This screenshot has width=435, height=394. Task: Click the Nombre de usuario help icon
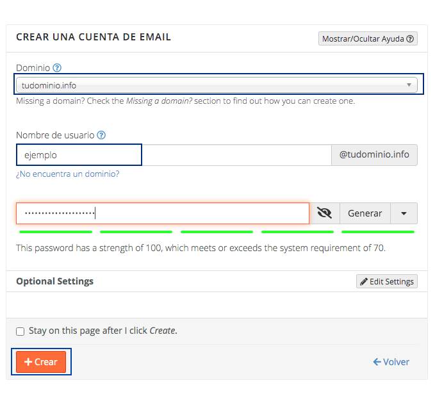coord(101,135)
